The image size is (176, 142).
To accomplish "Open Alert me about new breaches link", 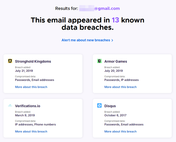I will click(87, 40).
